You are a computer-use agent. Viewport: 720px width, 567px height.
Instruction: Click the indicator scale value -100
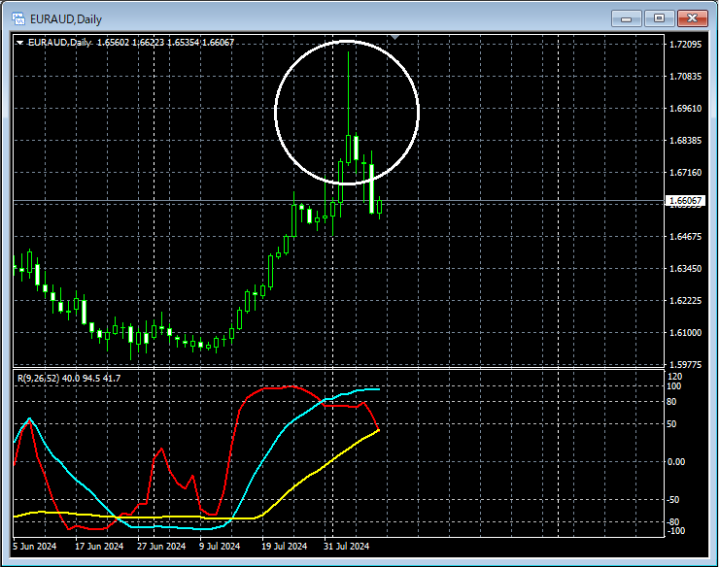coord(676,531)
